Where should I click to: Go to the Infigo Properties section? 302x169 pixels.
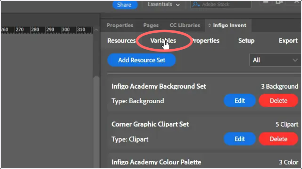pos(205,41)
